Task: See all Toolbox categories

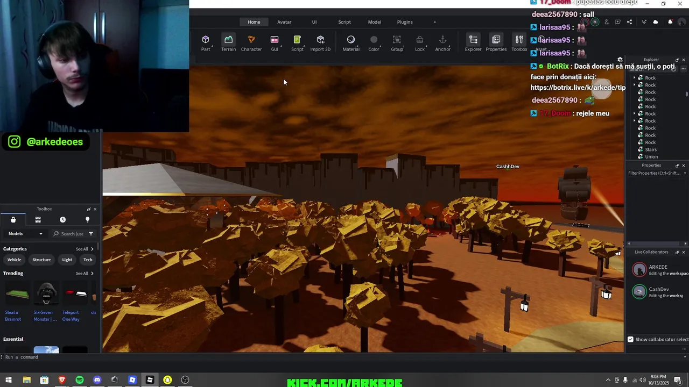Action: coord(85,249)
